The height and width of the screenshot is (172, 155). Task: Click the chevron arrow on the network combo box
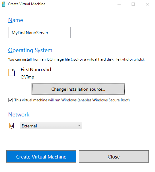(79, 125)
